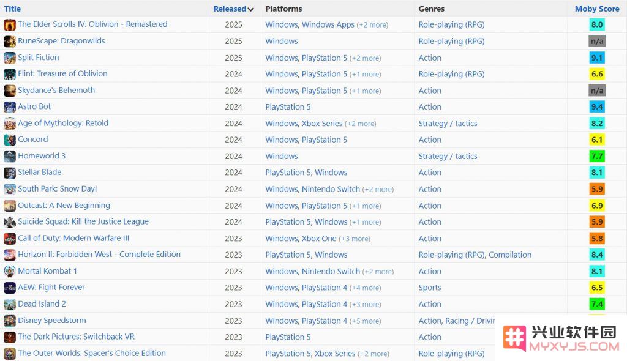Click the South Park: Snow Day! icon
The height and width of the screenshot is (361, 627).
(10, 188)
